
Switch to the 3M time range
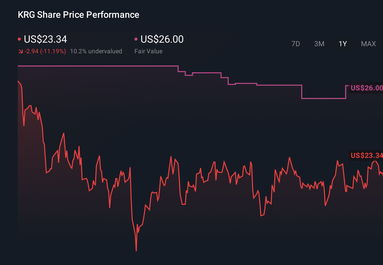pos(319,44)
